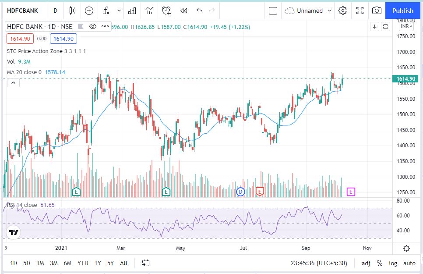Open chart settings gear in top toolbar
423x274 pixels.
click(x=343, y=11)
